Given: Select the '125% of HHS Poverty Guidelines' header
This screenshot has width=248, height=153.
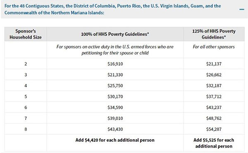Looking at the screenshot, I should 214,34.
